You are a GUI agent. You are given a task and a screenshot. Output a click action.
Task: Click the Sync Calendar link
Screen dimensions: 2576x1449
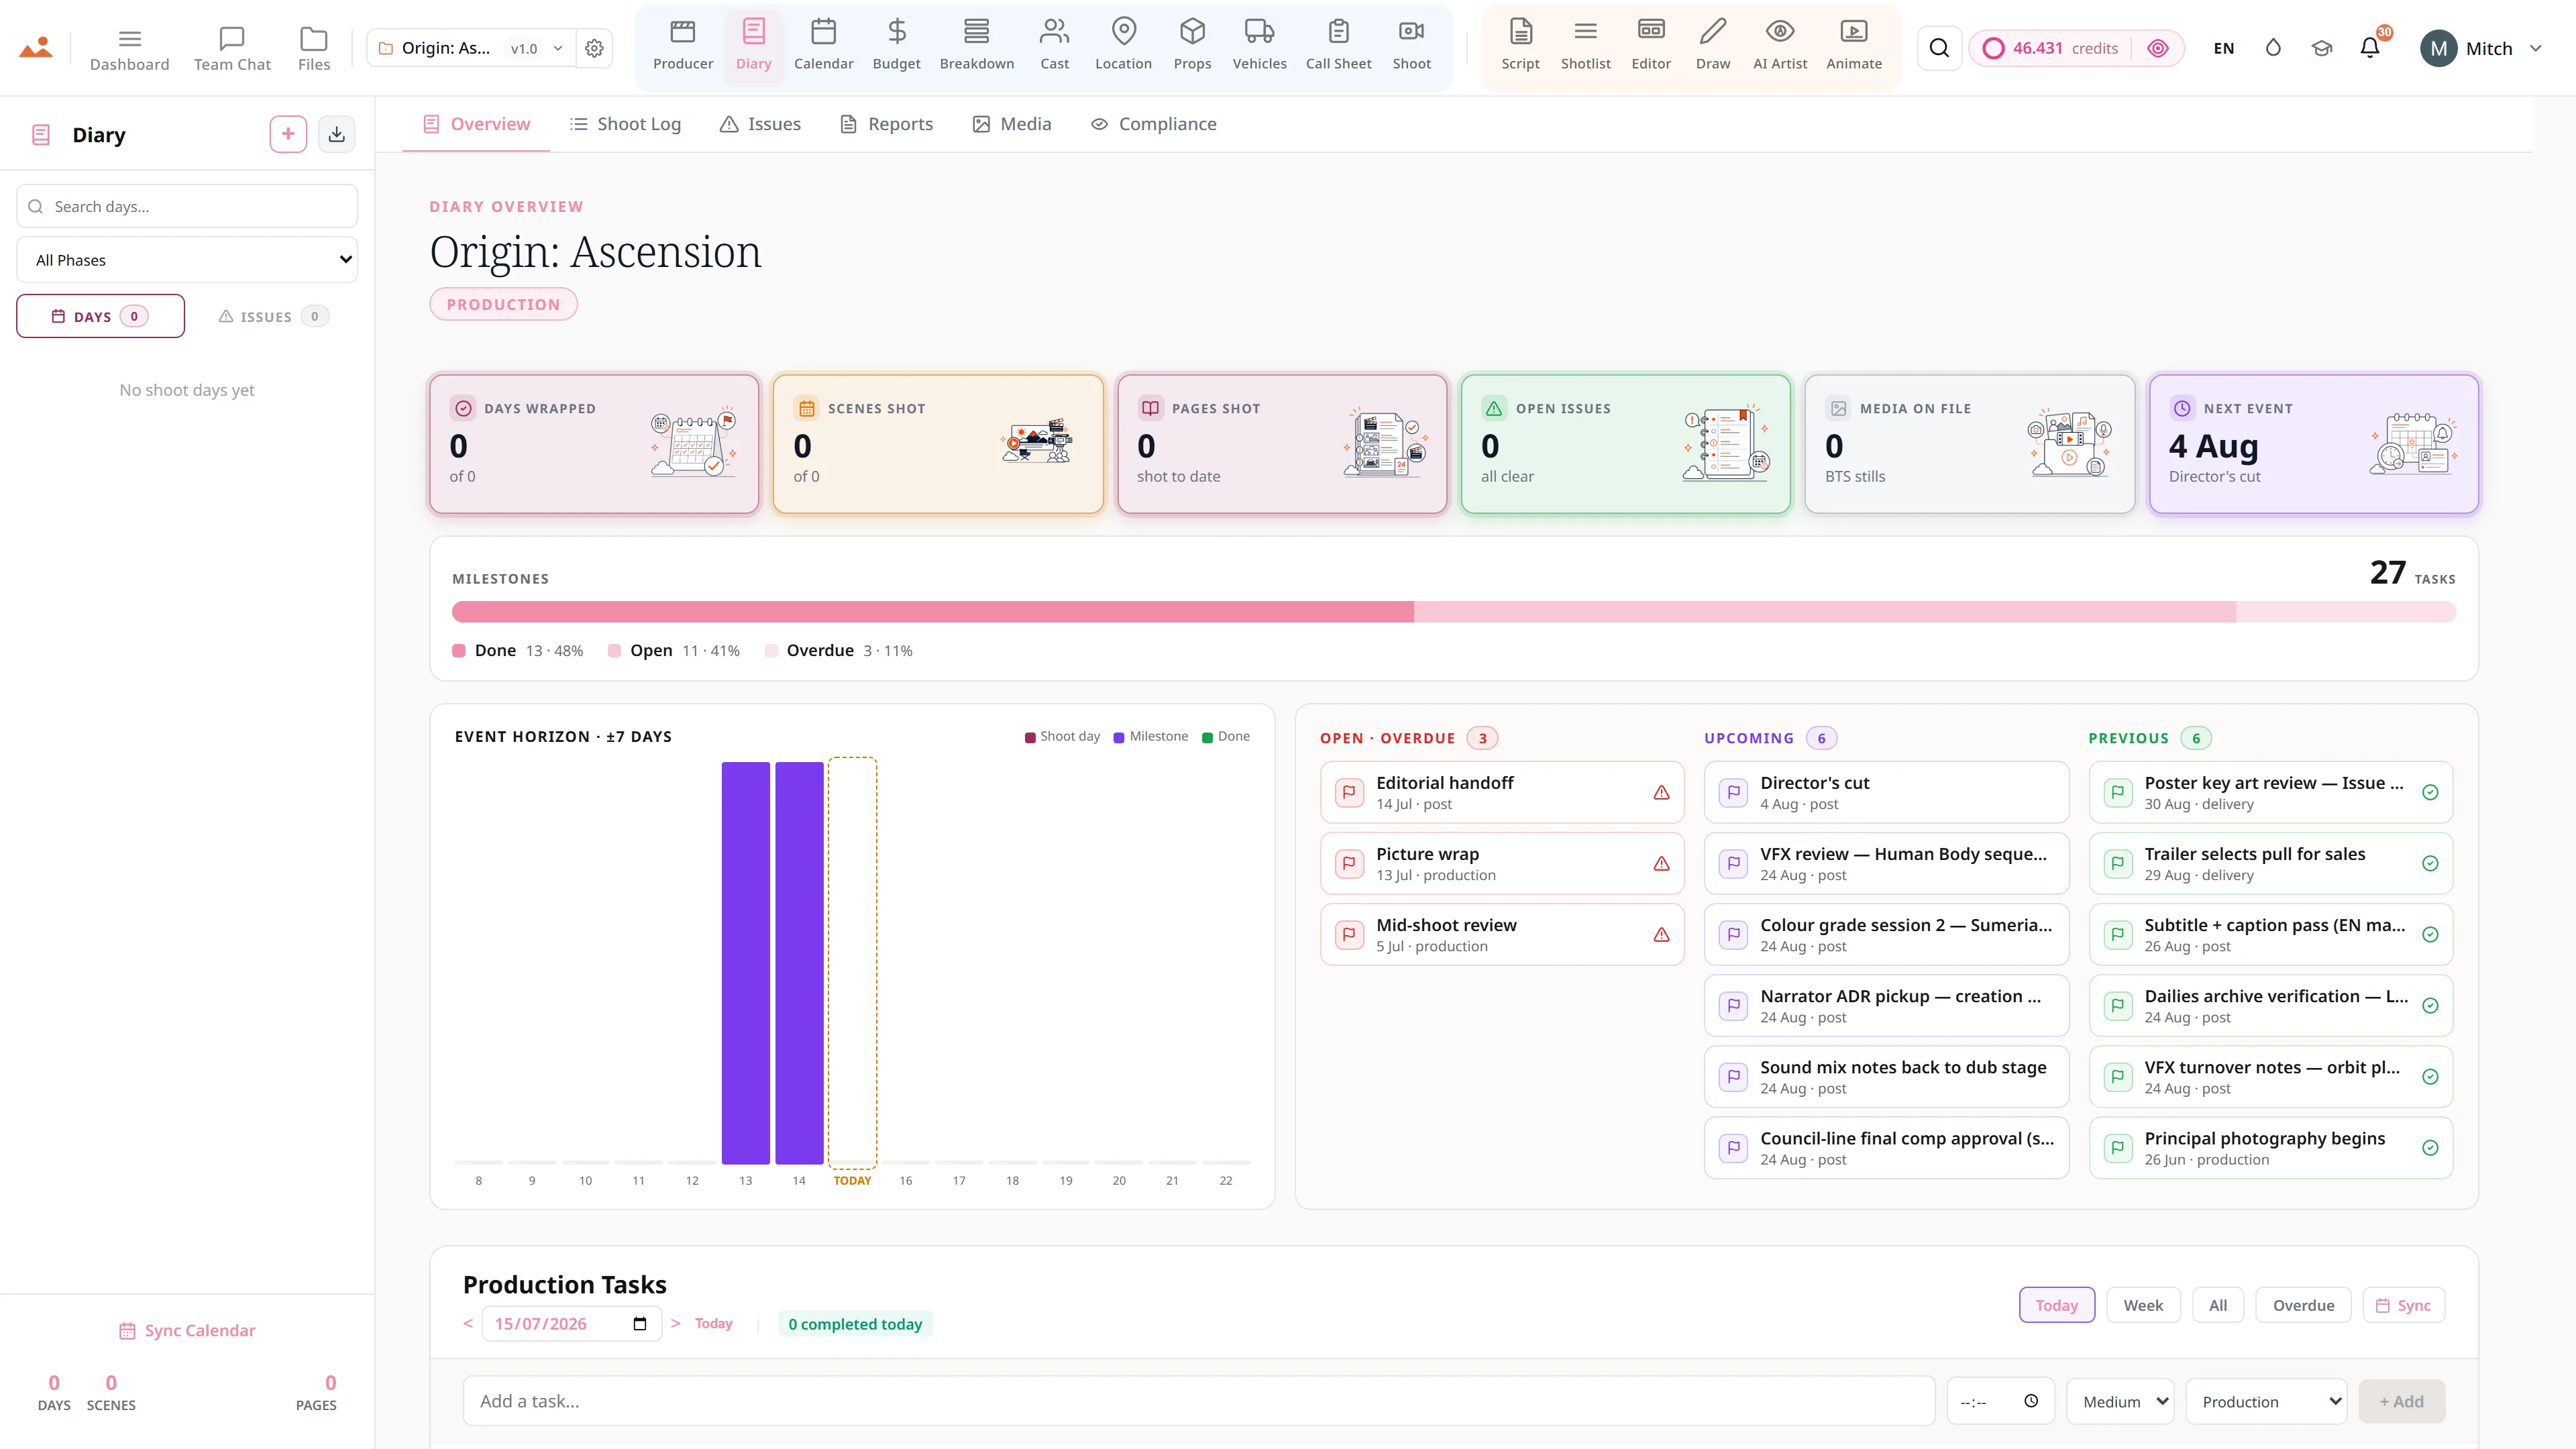[x=187, y=1330]
